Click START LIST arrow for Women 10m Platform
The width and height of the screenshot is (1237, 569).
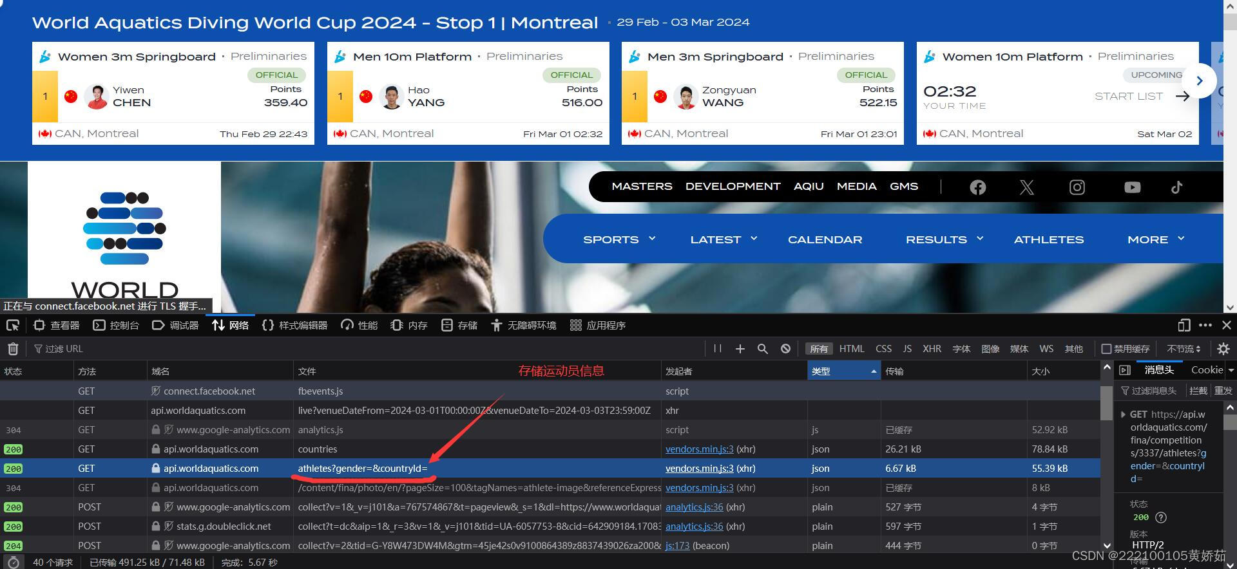point(1182,96)
